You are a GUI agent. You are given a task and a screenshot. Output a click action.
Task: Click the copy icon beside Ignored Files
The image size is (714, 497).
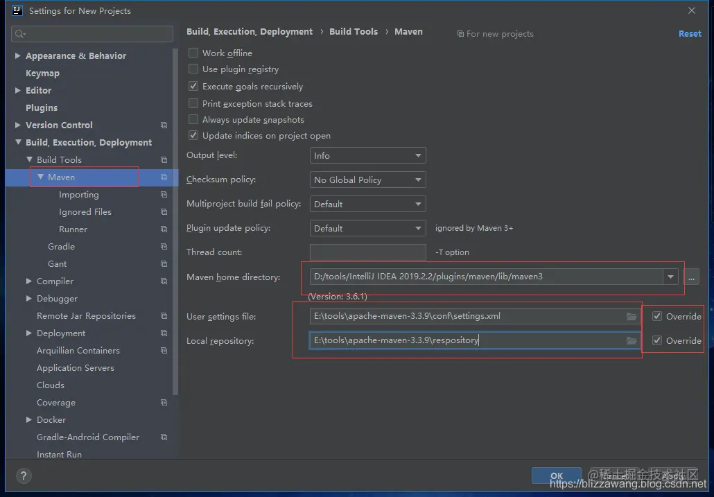tap(164, 211)
